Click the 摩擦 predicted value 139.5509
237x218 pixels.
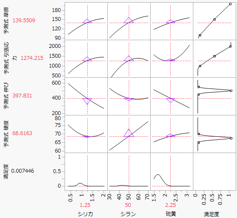[x=24, y=21]
